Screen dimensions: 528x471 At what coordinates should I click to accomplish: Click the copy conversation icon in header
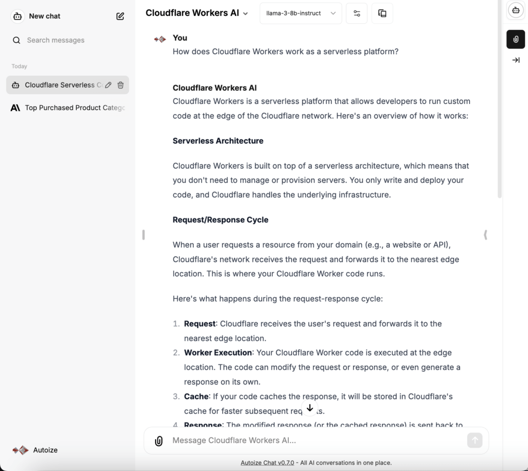point(382,13)
